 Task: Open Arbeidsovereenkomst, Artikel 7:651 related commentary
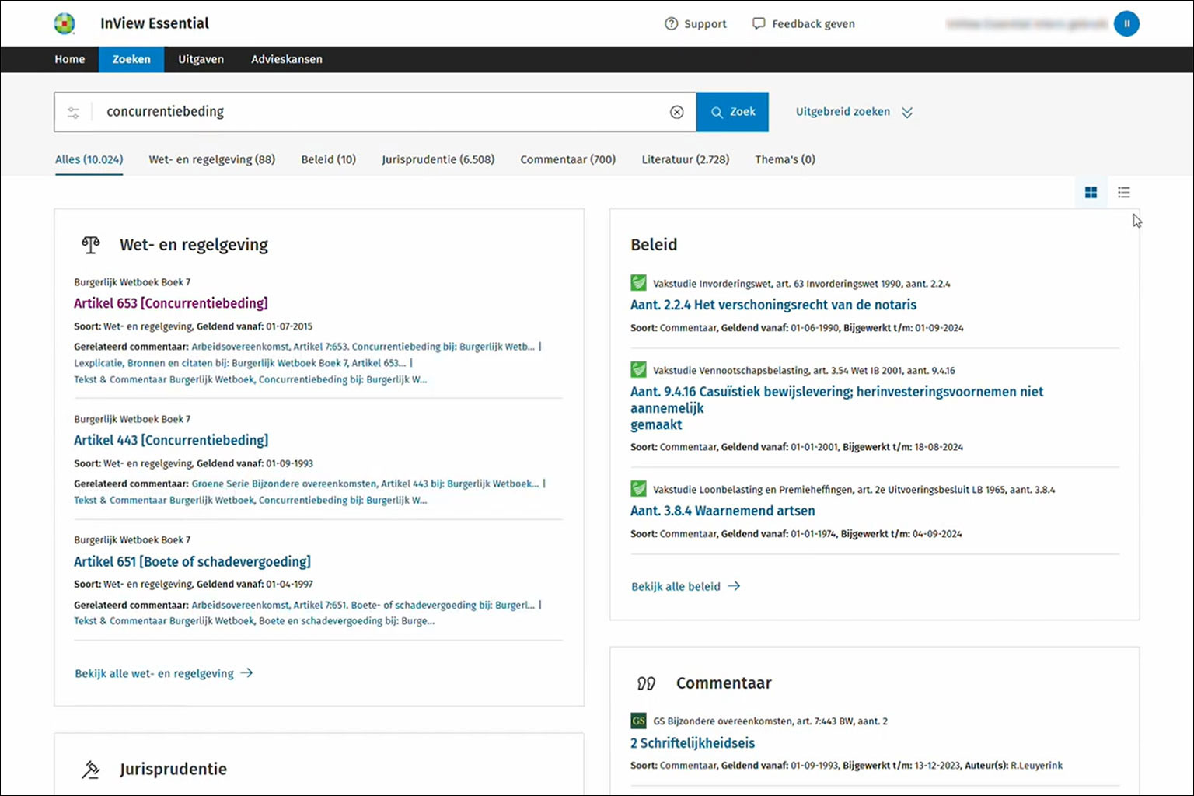363,605
